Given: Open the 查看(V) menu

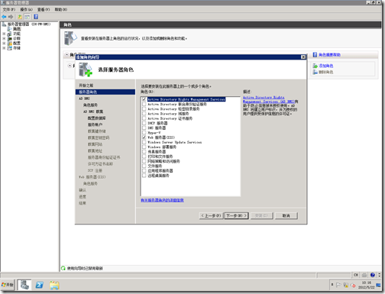Looking at the screenshot, I should point(44,9).
